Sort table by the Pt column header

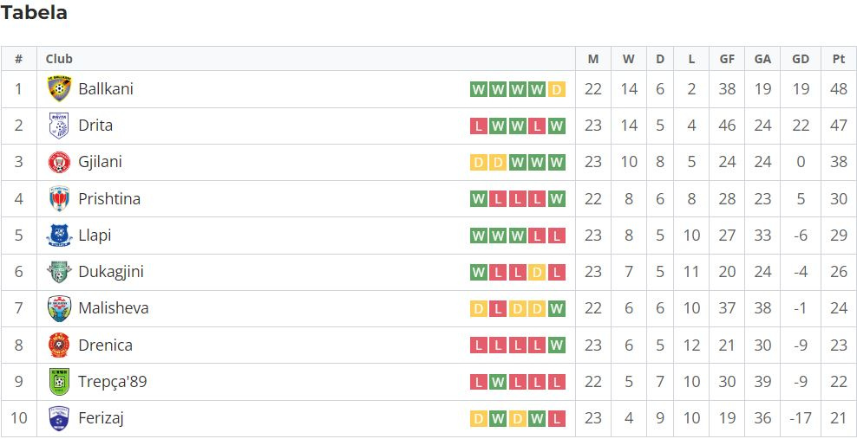point(838,59)
